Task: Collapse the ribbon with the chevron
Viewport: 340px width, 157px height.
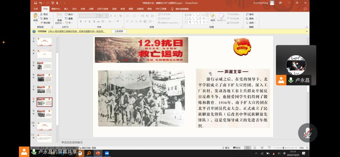Action: coord(306,27)
